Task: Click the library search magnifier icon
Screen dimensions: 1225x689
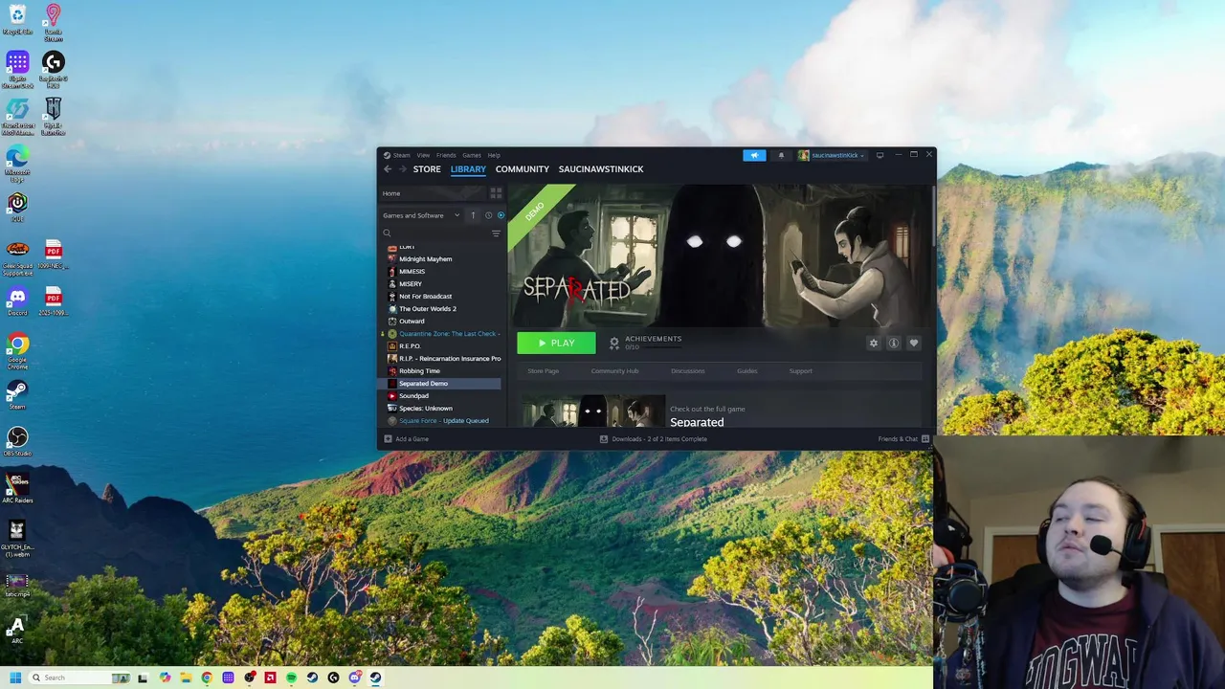Action: click(x=387, y=233)
